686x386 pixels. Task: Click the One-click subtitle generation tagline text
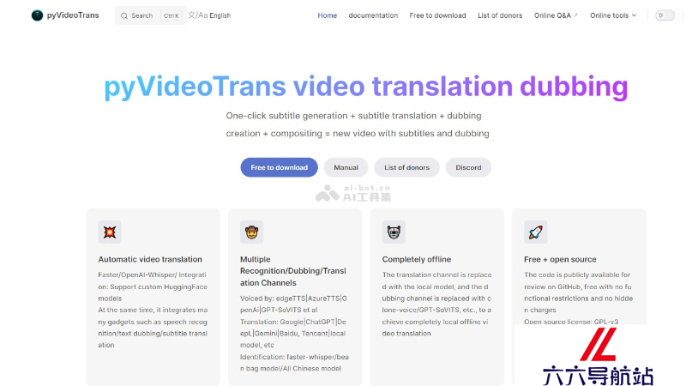click(358, 124)
